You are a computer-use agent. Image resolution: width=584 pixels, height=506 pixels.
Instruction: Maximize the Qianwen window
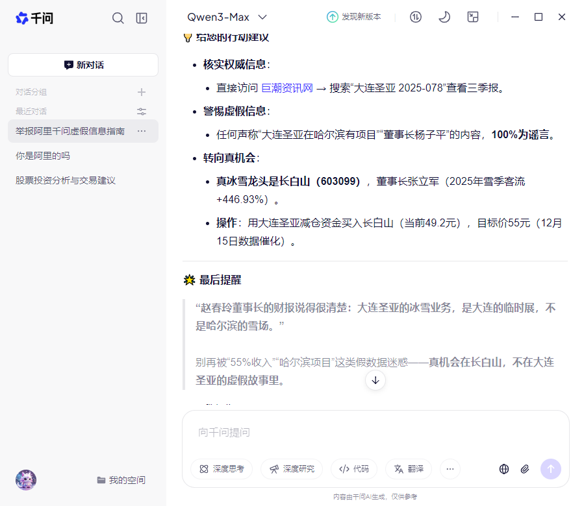point(538,17)
